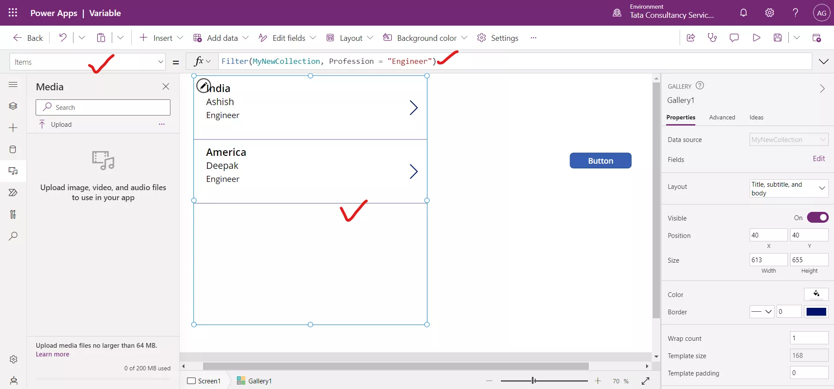834x389 pixels.
Task: Close the Media panel
Action: coord(166,86)
